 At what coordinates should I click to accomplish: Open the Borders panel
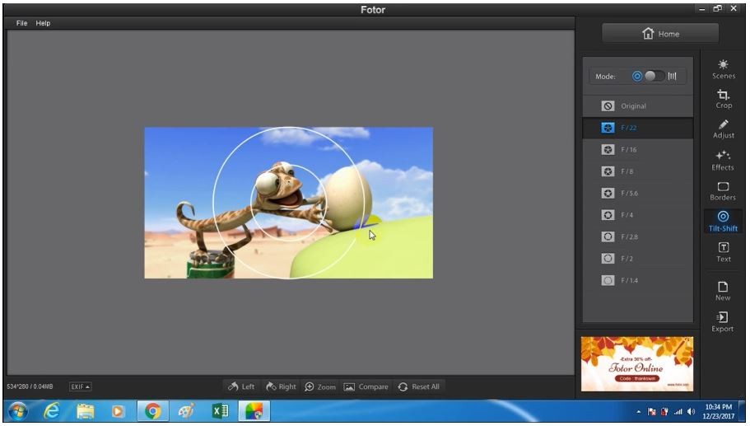(723, 191)
